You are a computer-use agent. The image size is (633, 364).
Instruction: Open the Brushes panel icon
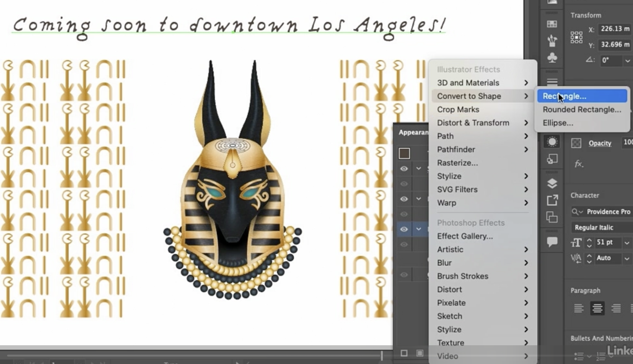[x=552, y=41]
